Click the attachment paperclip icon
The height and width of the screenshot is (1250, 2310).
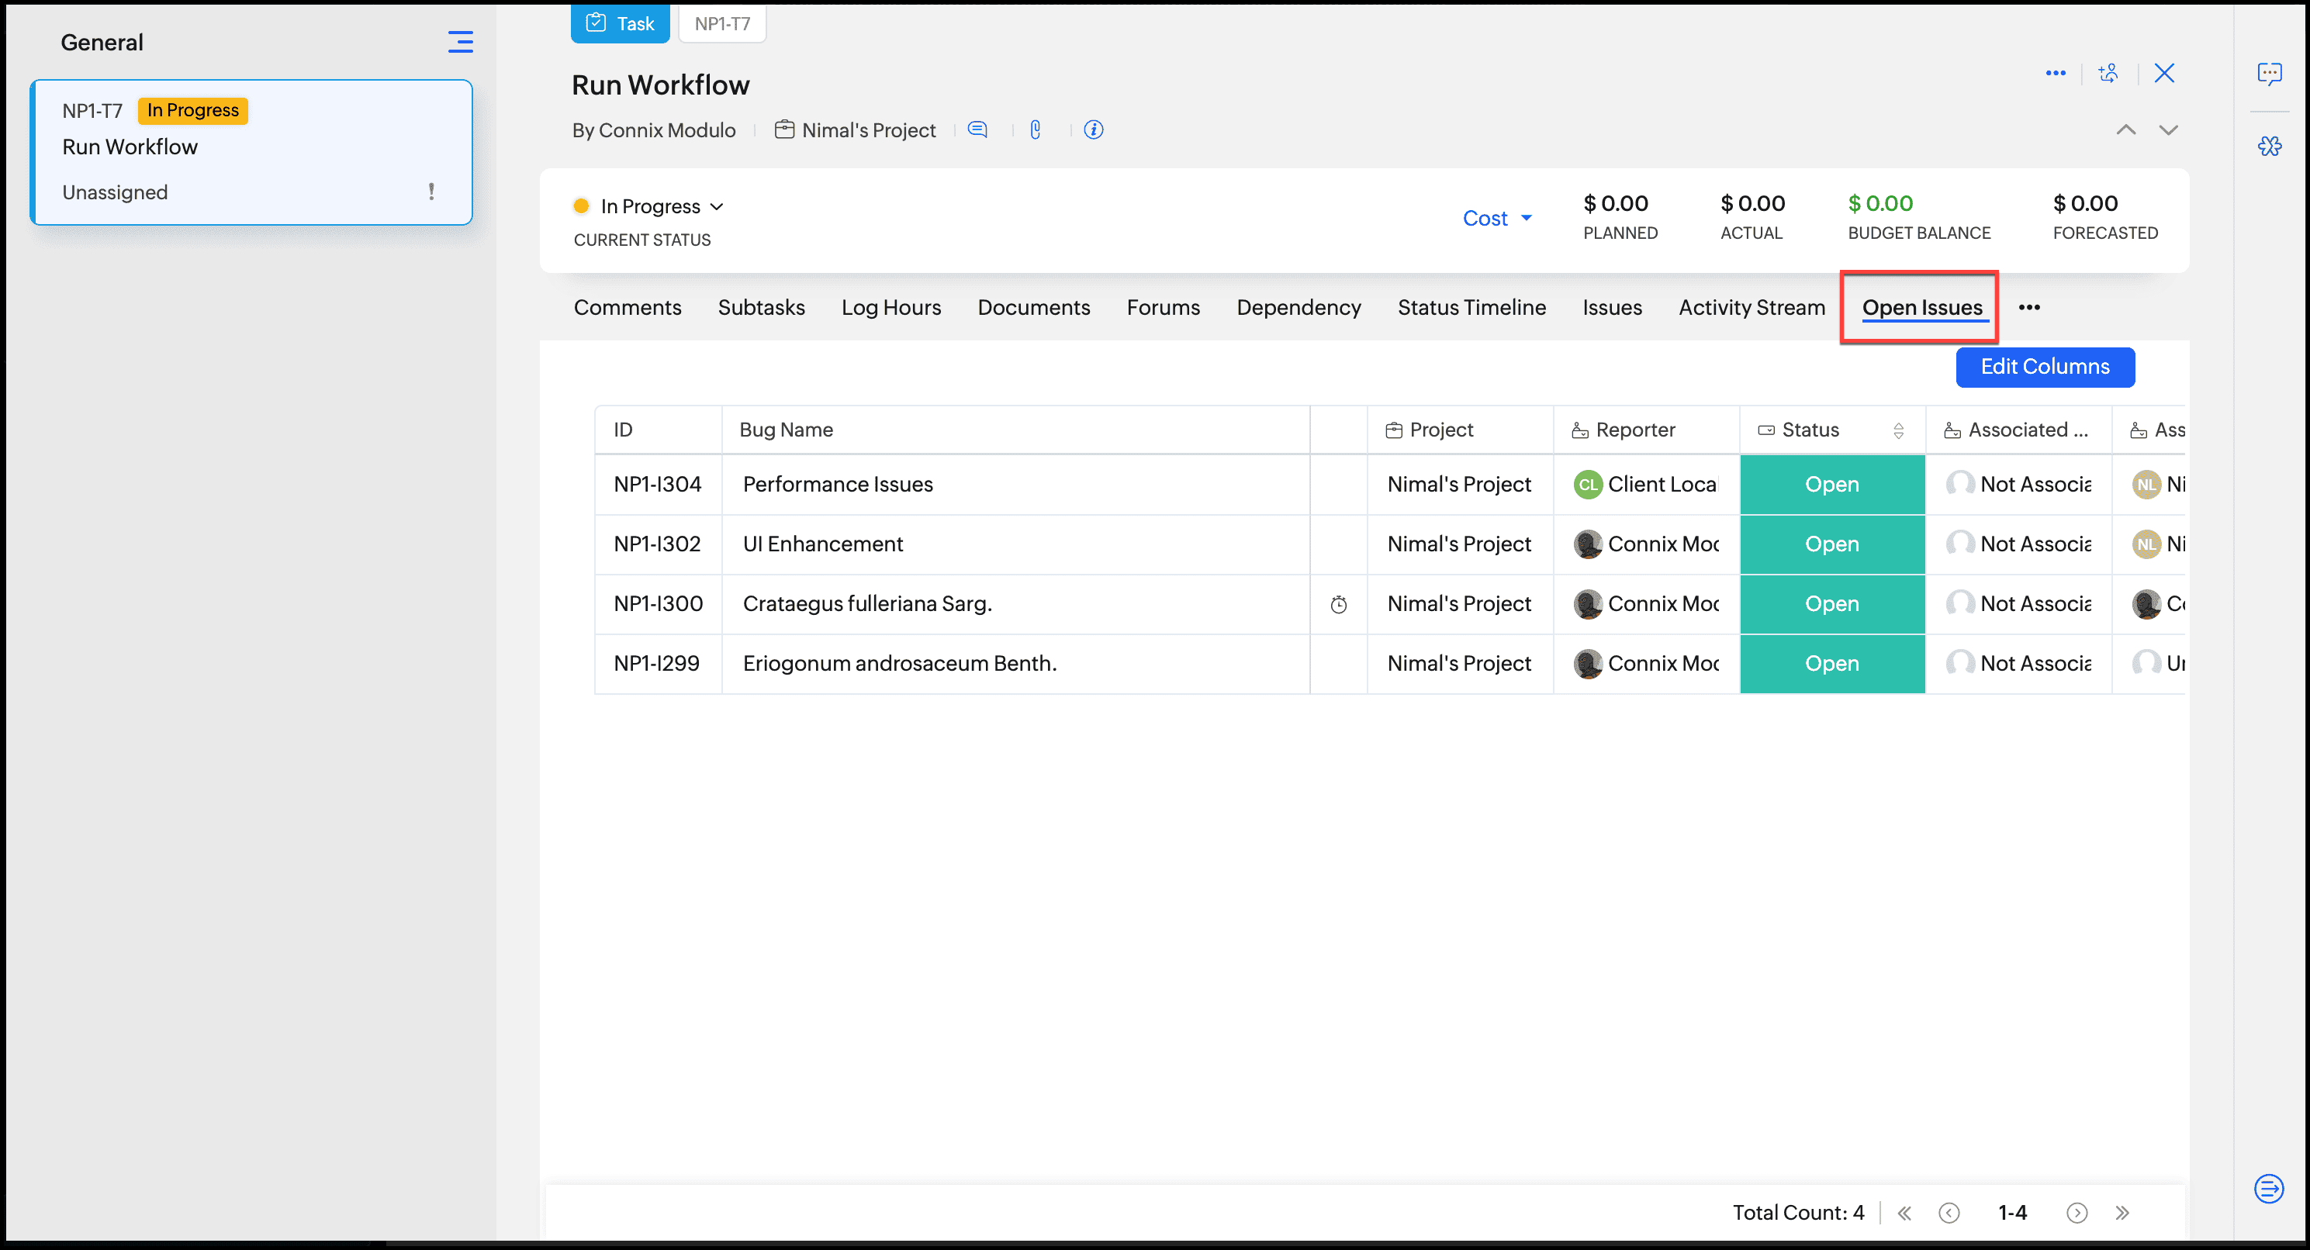tap(1035, 130)
